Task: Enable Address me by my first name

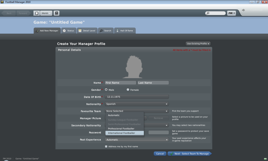Action: pos(106,146)
